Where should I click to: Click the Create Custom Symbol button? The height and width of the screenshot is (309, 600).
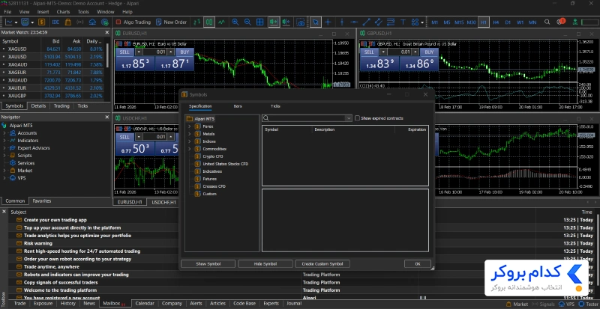point(322,263)
